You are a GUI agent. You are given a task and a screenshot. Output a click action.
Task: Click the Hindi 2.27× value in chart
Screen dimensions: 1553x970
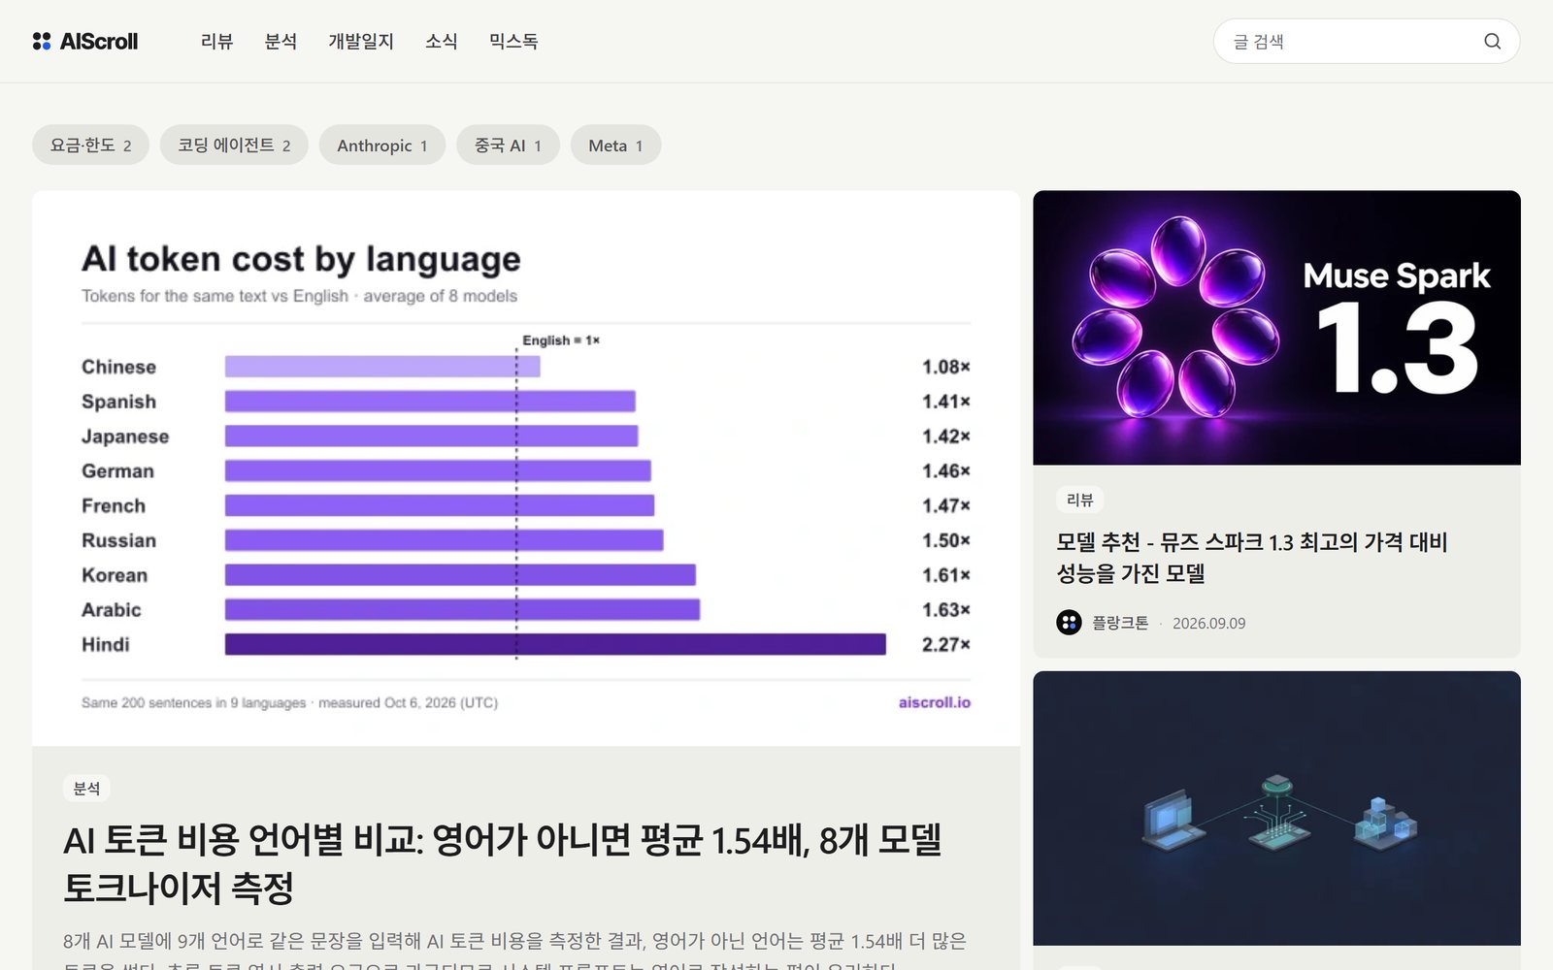945,644
